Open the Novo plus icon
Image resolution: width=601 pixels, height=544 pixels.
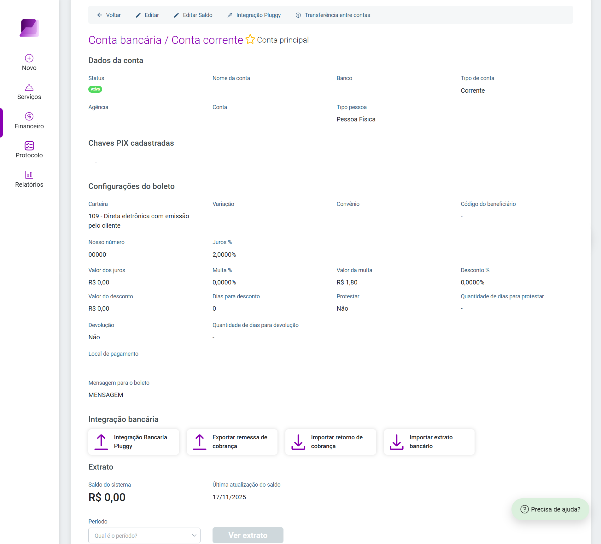pyautogui.click(x=29, y=58)
